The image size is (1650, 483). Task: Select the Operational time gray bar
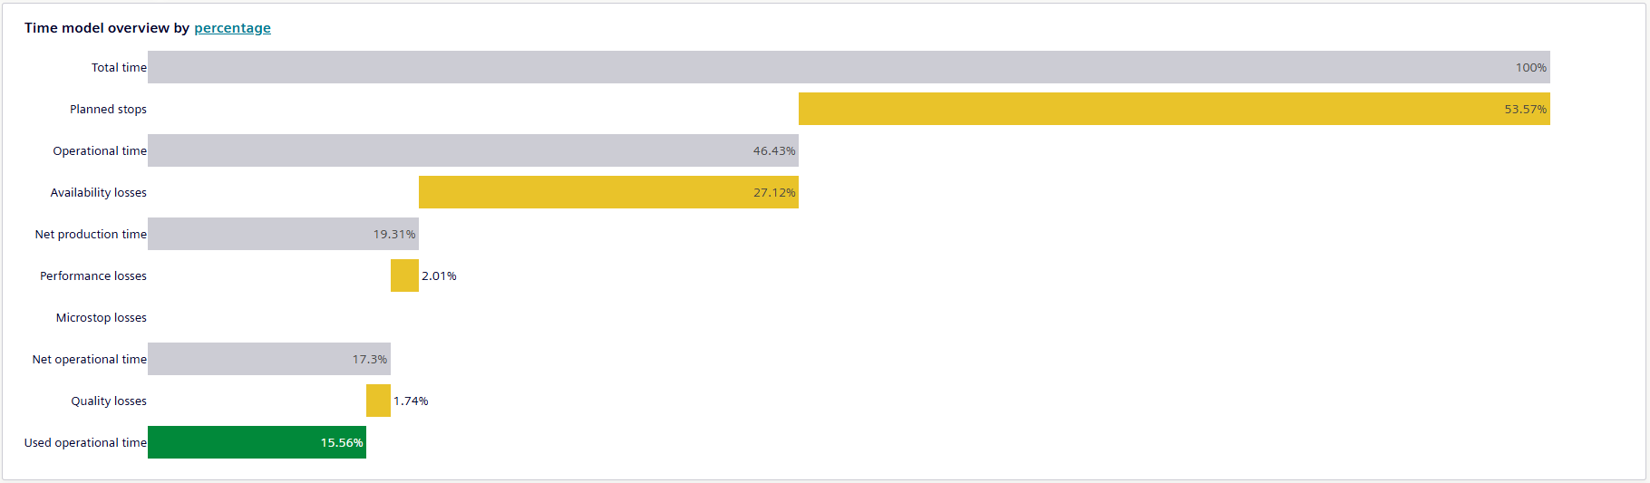click(x=473, y=150)
